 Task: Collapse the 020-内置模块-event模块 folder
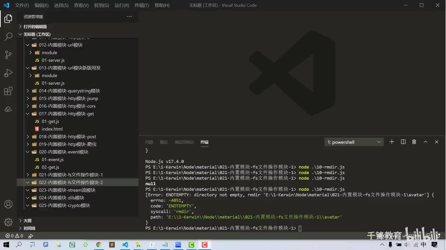(x=63, y=152)
